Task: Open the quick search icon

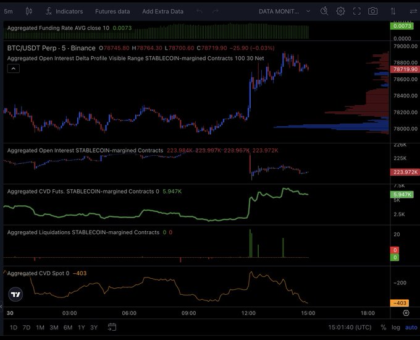Action: tap(324, 11)
